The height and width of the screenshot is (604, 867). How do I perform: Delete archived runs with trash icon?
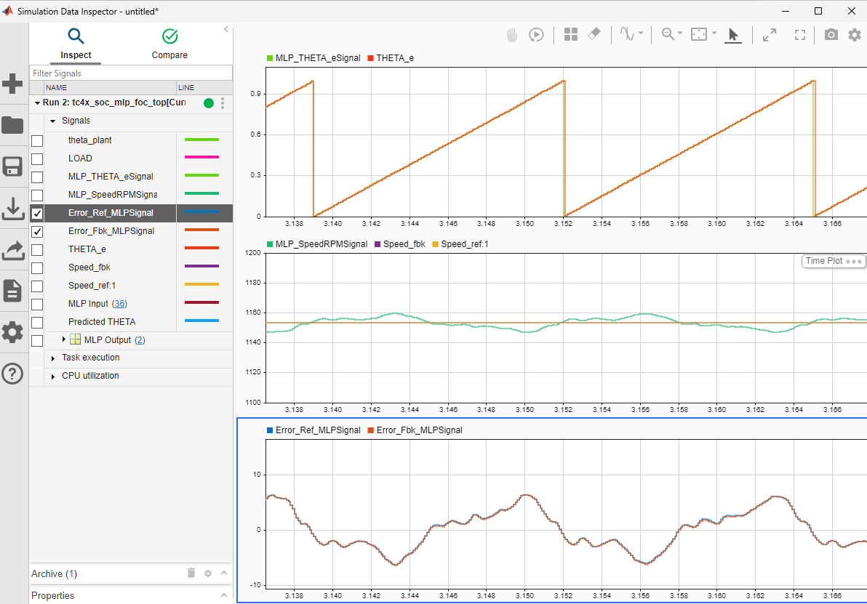191,573
